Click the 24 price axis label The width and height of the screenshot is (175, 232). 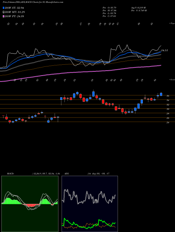tap(168, 123)
